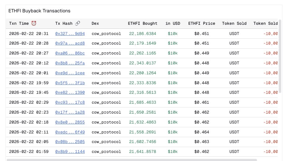Select the 21,602.7456 ETHFI Bought cell
The height and width of the screenshot is (161, 290).
[x=143, y=142]
